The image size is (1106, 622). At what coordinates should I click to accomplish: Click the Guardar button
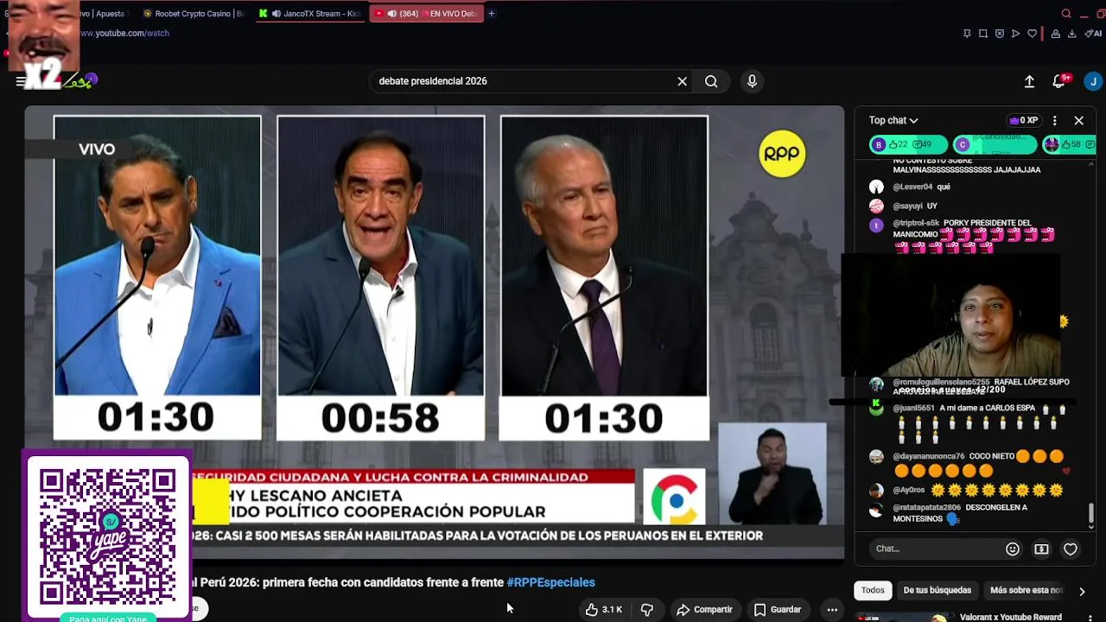pos(778,609)
